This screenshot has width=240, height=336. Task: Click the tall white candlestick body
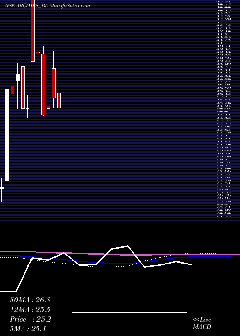point(7,135)
